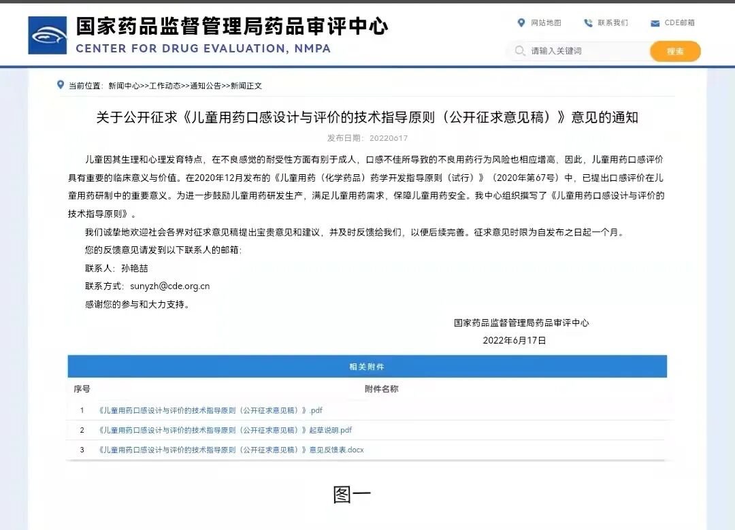The width and height of the screenshot is (735, 530).
Task: Click the notice title heading text
Action: pyautogui.click(x=367, y=117)
